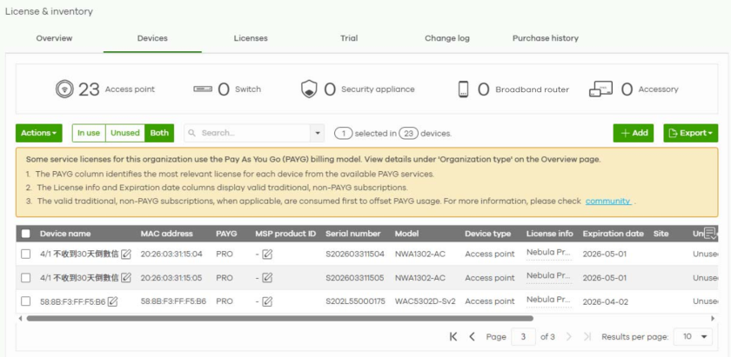This screenshot has width=731, height=357.
Task: Click MAC address 20:26:03:31:15:04
Action: tap(171, 255)
